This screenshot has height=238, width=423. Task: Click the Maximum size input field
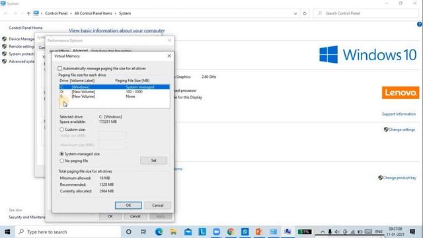coord(112,145)
